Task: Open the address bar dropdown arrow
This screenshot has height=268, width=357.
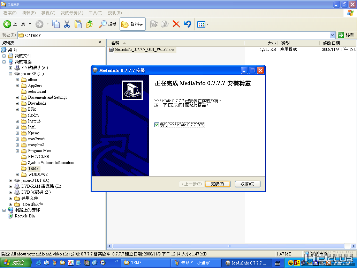Action: 332,35
